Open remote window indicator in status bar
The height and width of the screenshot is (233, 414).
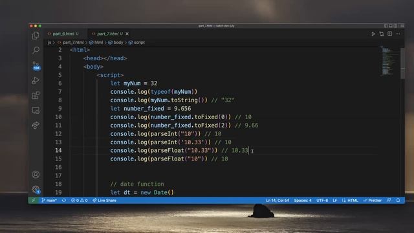point(33,200)
